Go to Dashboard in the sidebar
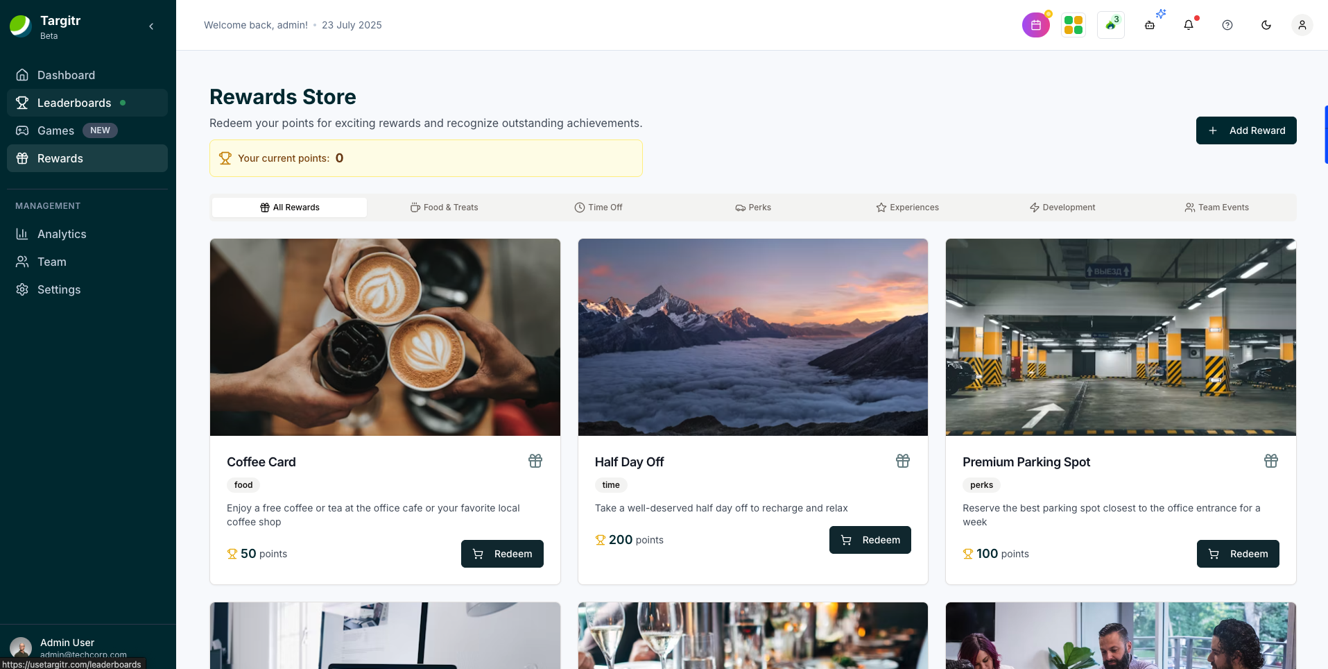 tap(87, 75)
